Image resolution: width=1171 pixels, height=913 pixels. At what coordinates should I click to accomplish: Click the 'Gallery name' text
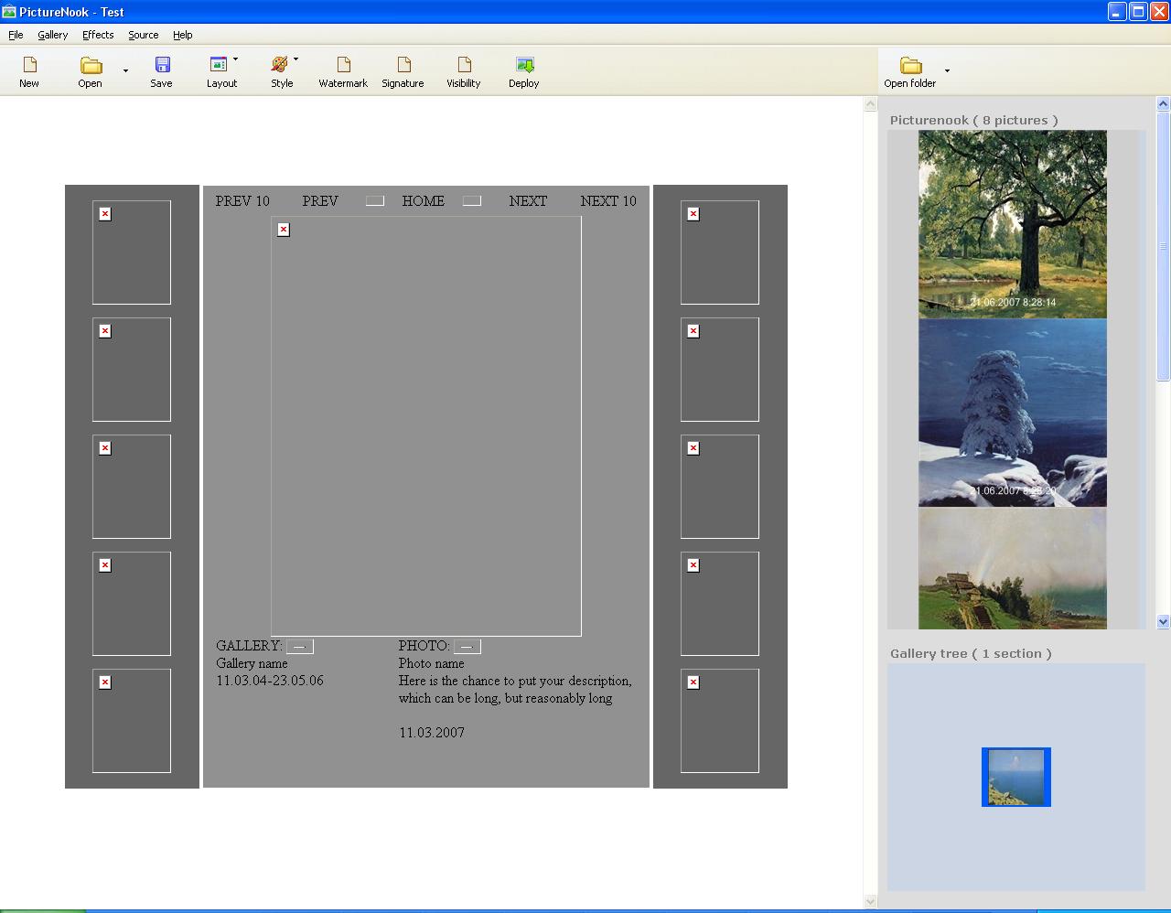tap(252, 663)
